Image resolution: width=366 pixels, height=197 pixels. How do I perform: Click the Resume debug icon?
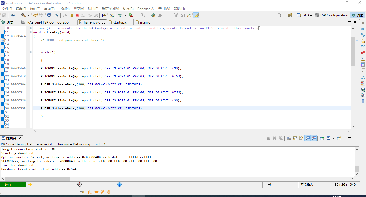point(65,15)
